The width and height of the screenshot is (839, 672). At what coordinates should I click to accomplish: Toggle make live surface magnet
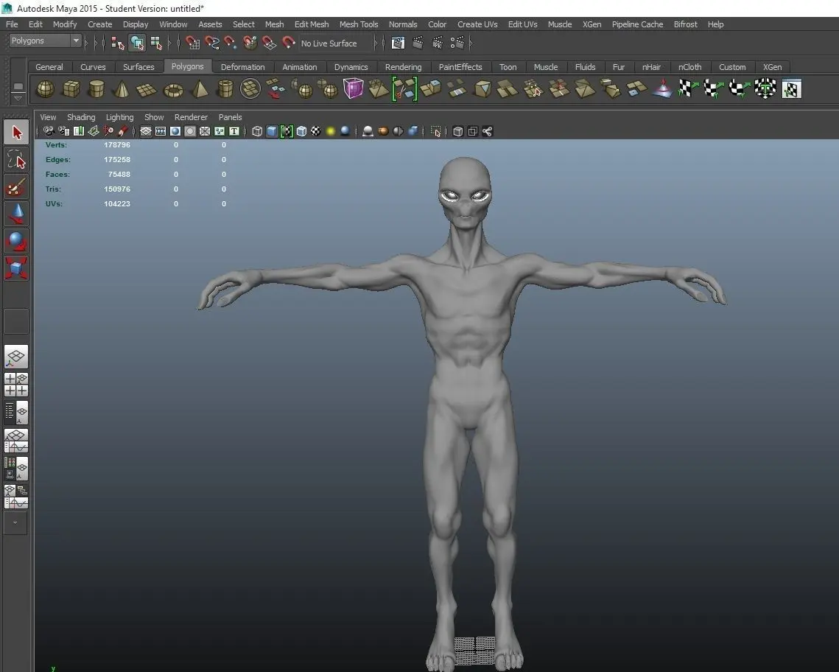click(289, 43)
